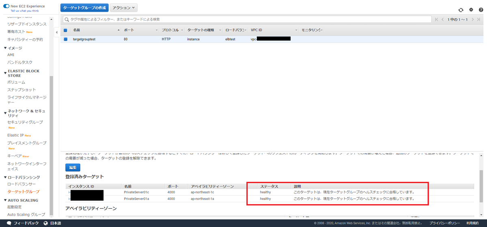
Task: Open the 利用規約 link
Action: point(472,223)
